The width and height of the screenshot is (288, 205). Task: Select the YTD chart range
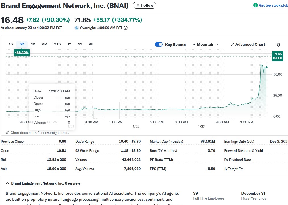[57, 44]
